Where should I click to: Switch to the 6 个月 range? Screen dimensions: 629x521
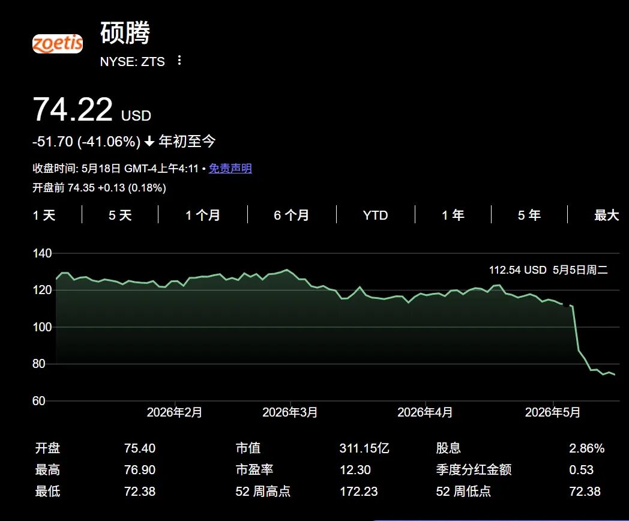[292, 215]
